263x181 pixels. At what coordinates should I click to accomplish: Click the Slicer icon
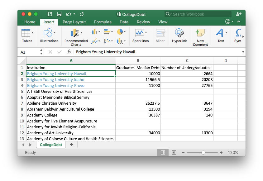[x=160, y=33]
